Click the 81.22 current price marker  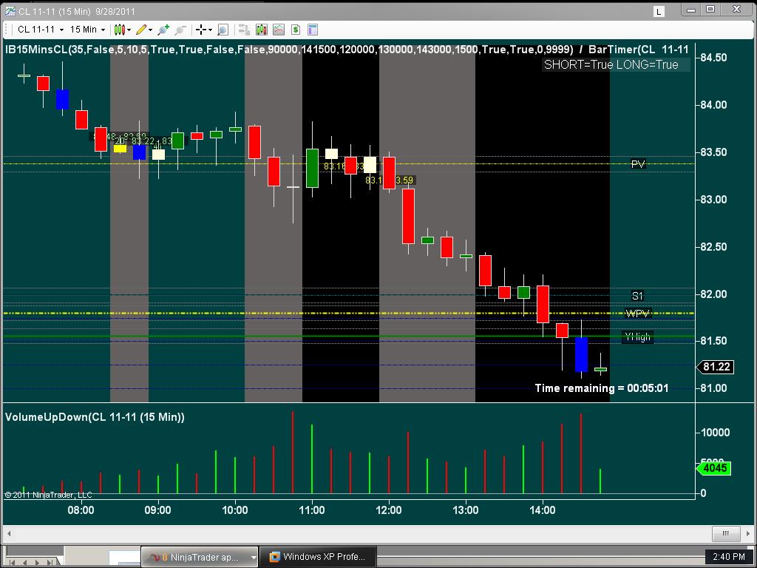(716, 367)
